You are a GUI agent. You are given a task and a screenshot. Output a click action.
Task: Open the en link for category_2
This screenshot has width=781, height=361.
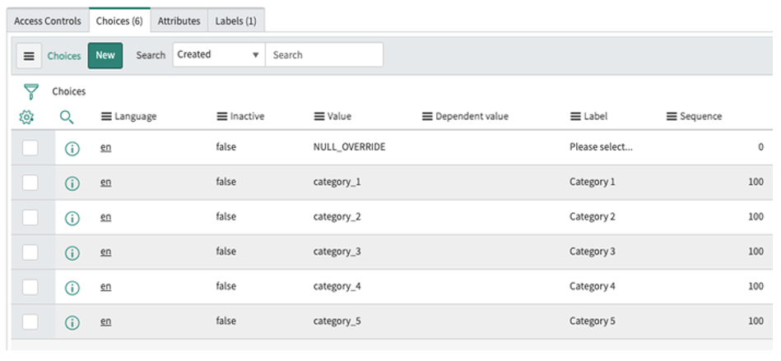click(105, 217)
